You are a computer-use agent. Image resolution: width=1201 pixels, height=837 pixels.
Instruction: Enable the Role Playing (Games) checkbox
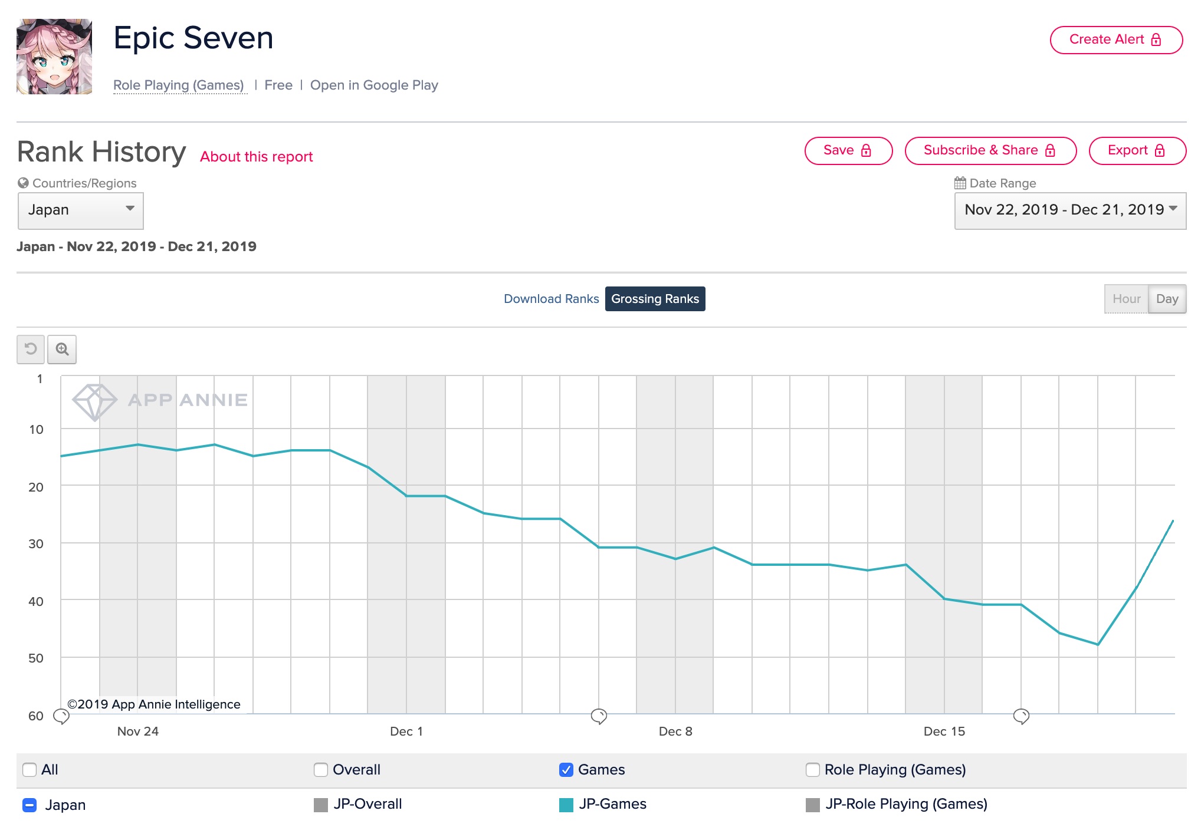tap(813, 770)
